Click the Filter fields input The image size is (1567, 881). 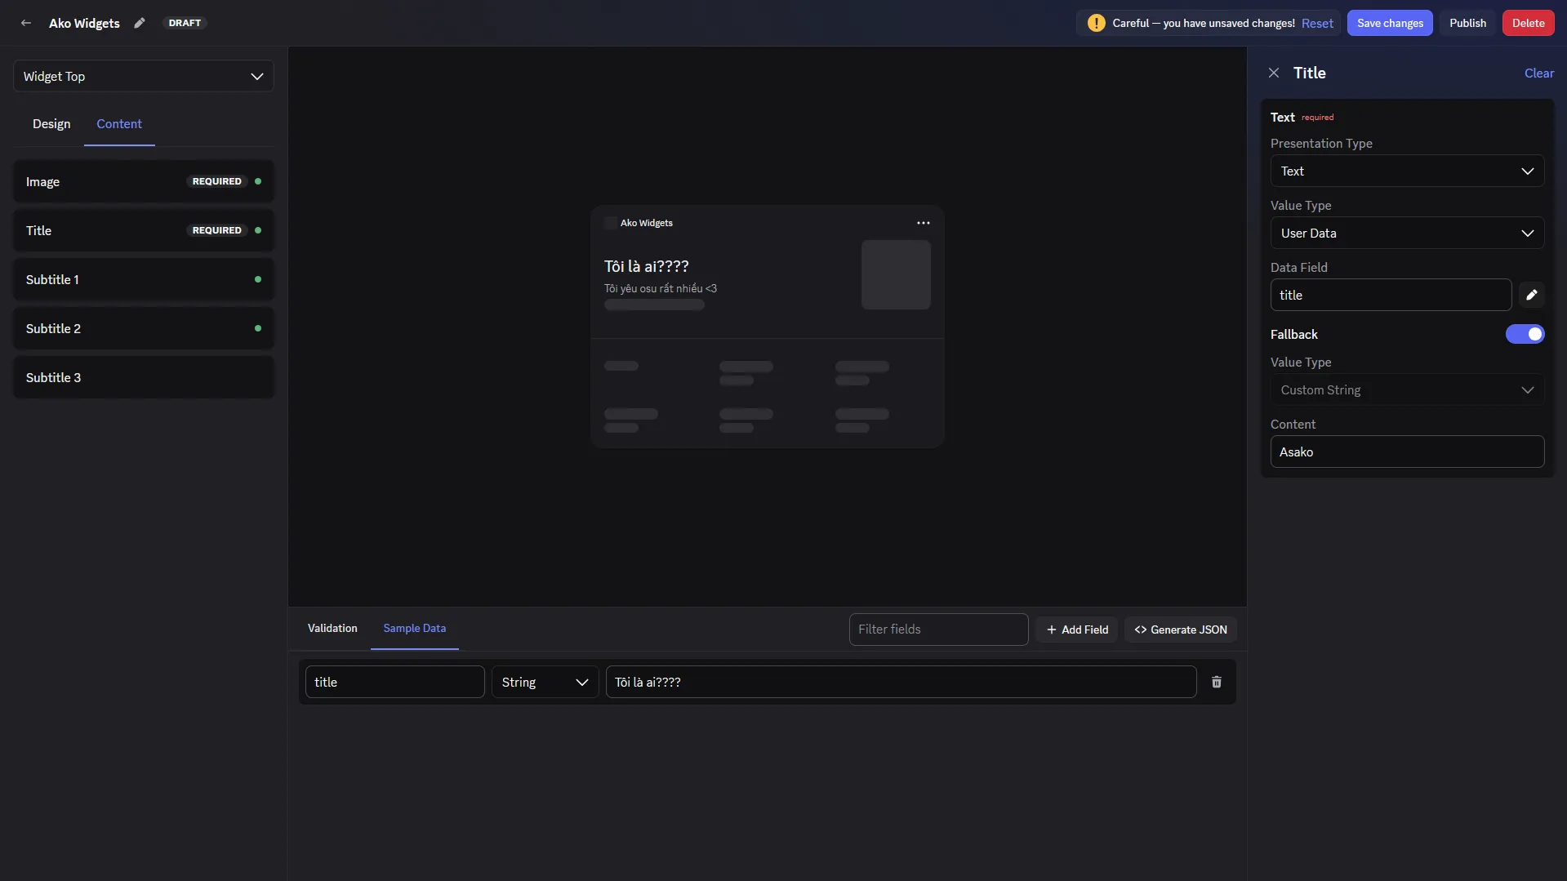tap(938, 630)
